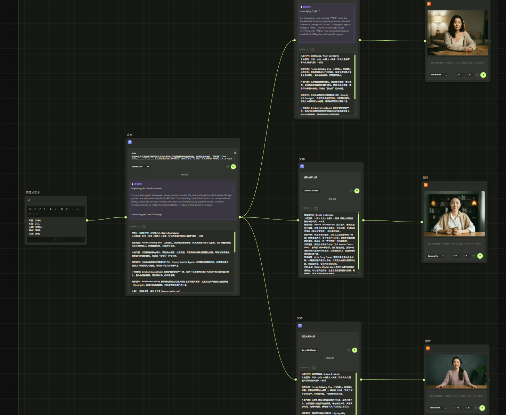Click the blue T icon on the 提取方案3文案 node
The image size is (506, 415).
pos(300,326)
